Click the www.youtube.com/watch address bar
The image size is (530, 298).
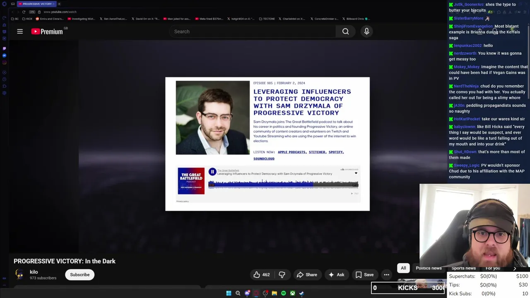pos(60,12)
